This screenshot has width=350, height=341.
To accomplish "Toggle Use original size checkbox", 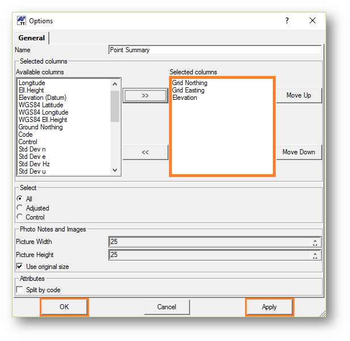I will tap(20, 267).
